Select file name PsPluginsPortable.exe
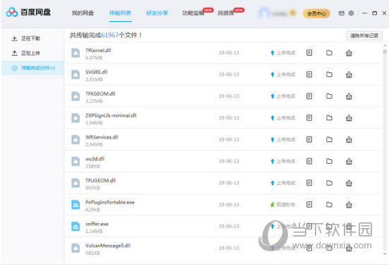Screen dimensions: 389x266 coord(110,202)
